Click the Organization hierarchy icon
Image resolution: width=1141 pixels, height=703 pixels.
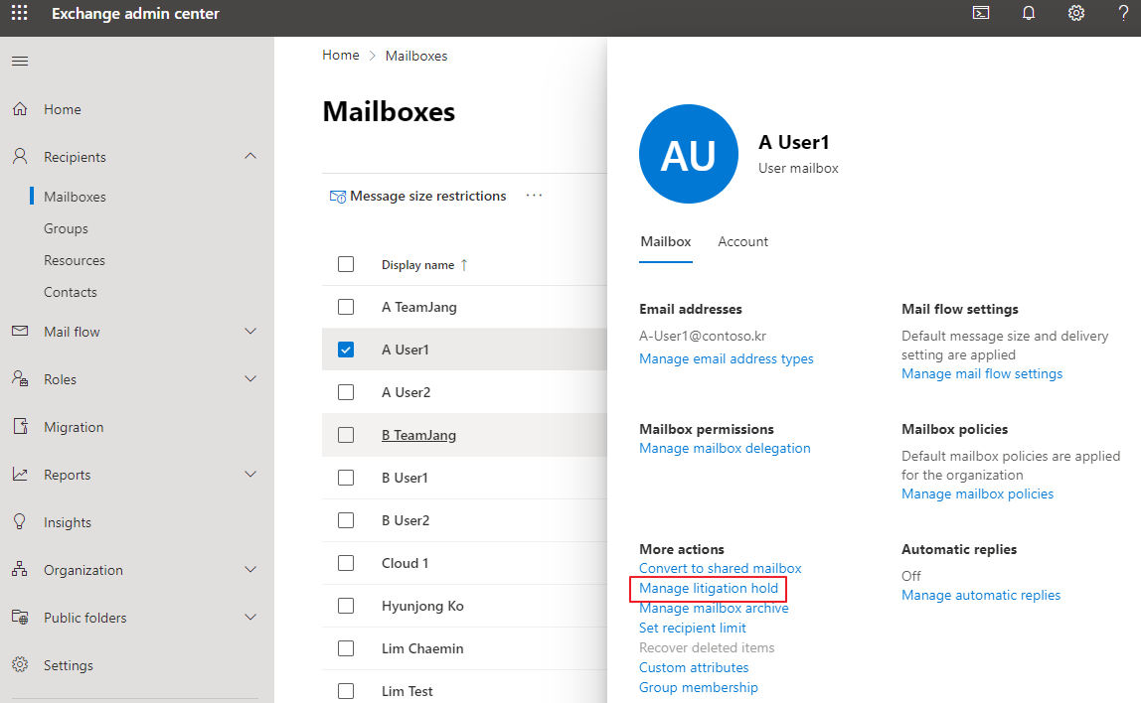[20, 569]
